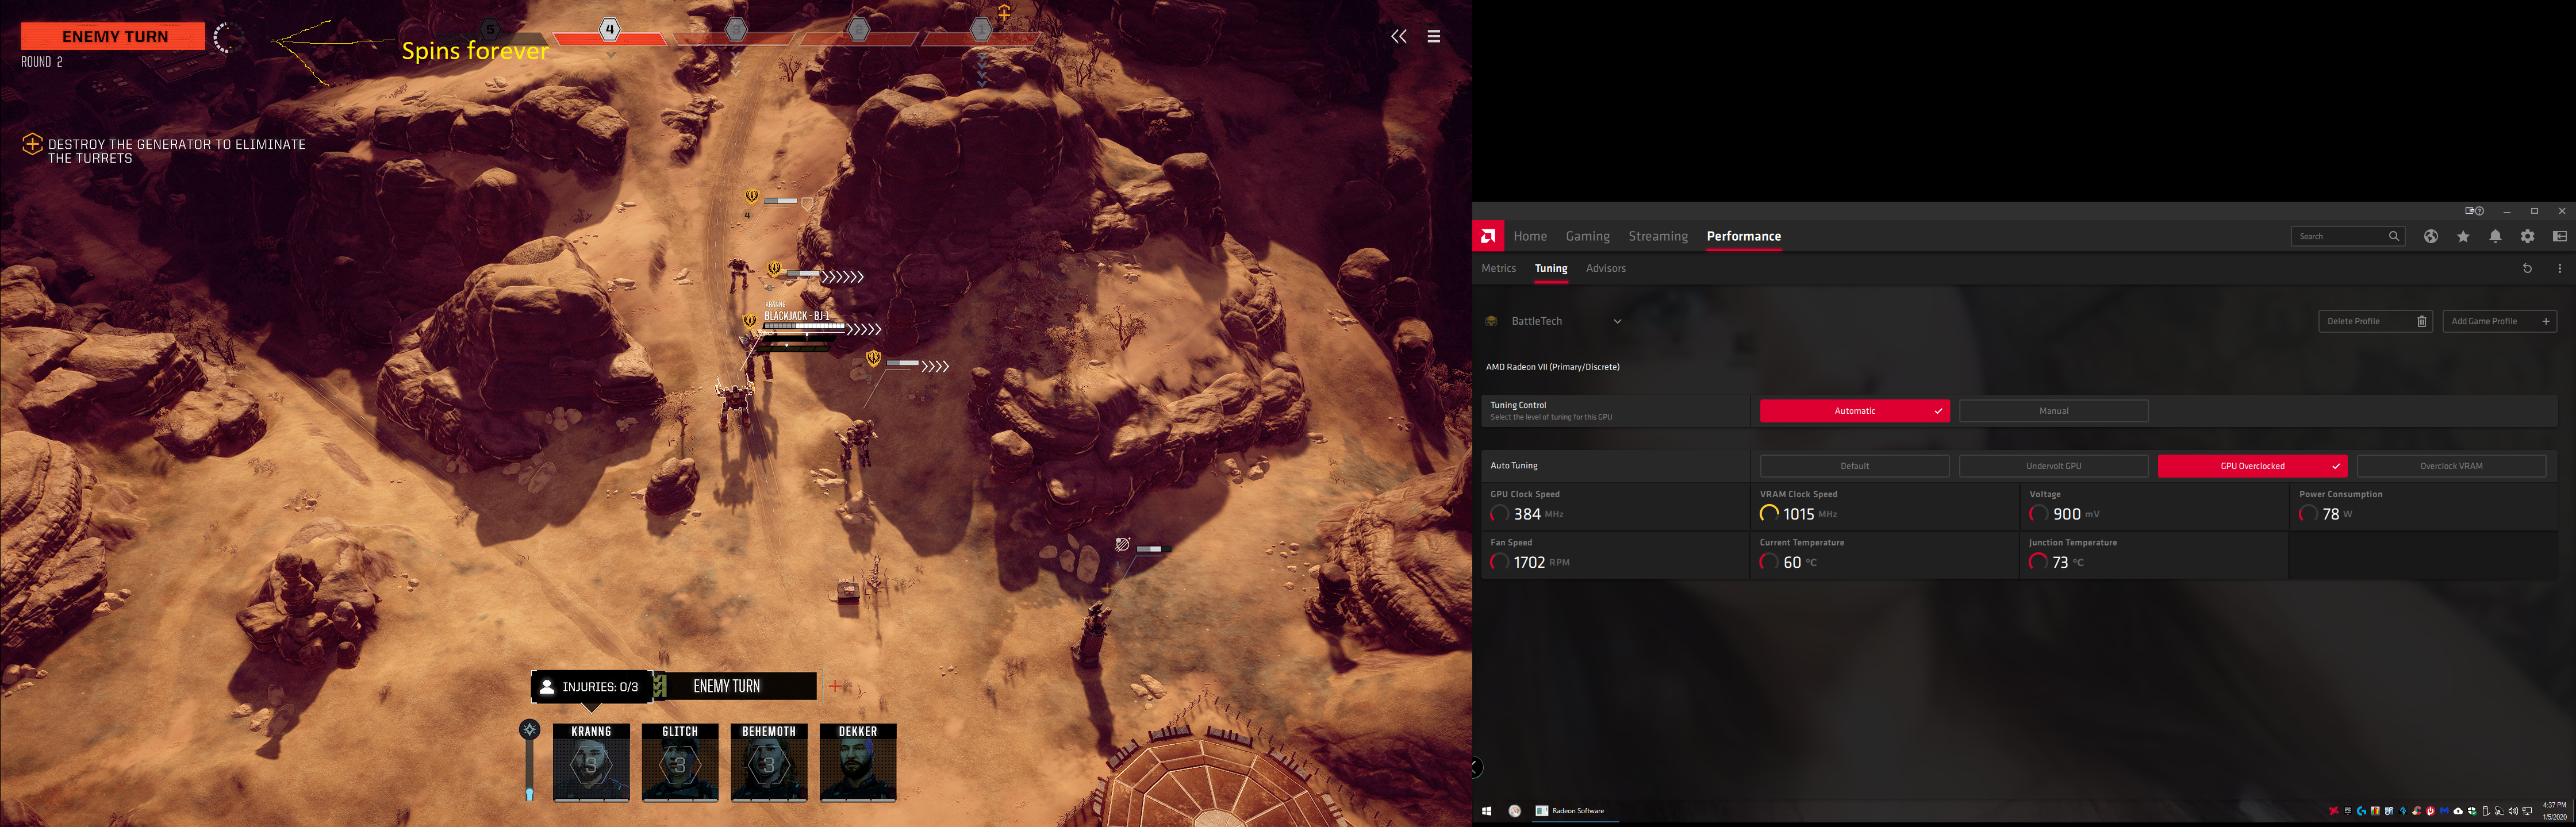The height and width of the screenshot is (827, 2576).
Task: Click the double-chevron rewind icon in BattleTech
Action: pos(1399,37)
